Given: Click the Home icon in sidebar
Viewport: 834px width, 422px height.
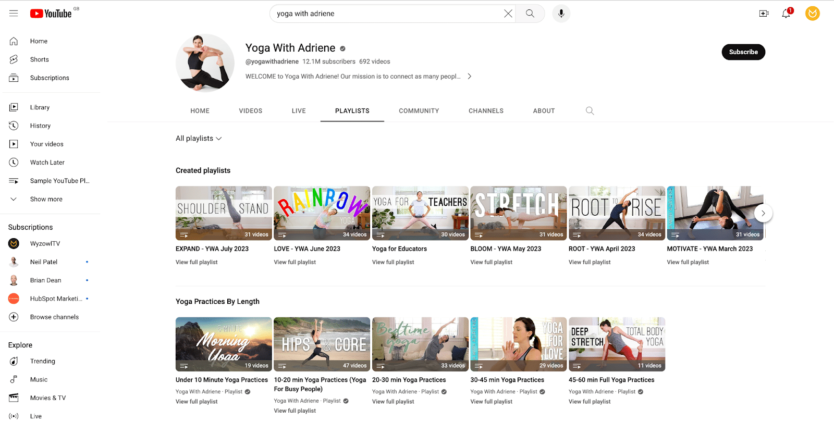Looking at the screenshot, I should [x=14, y=41].
